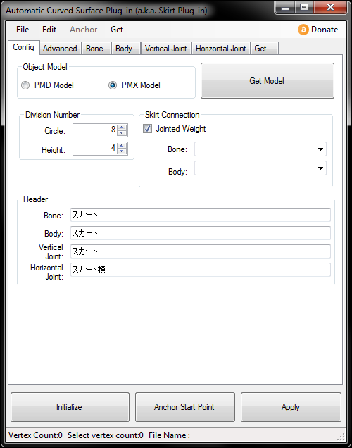
Task: Open the File menu
Action: pos(23,30)
